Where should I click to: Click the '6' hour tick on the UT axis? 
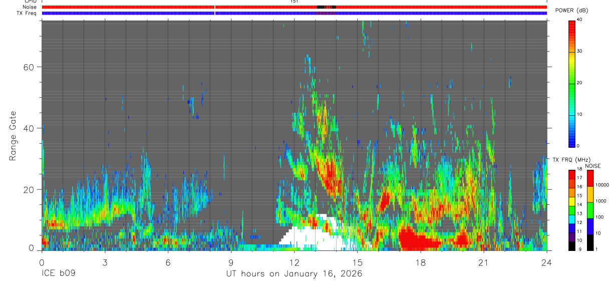point(168,262)
